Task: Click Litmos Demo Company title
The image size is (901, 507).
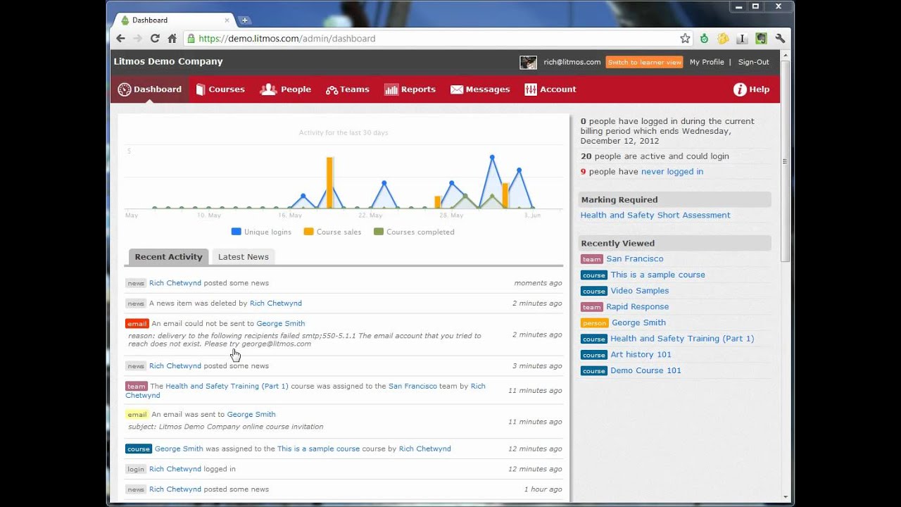Action: [x=168, y=61]
